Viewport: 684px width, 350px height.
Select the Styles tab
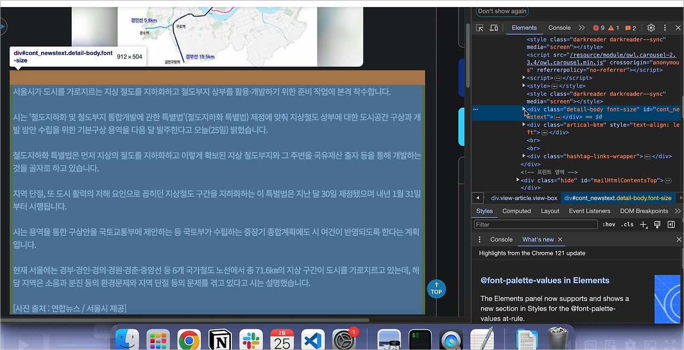coord(485,211)
